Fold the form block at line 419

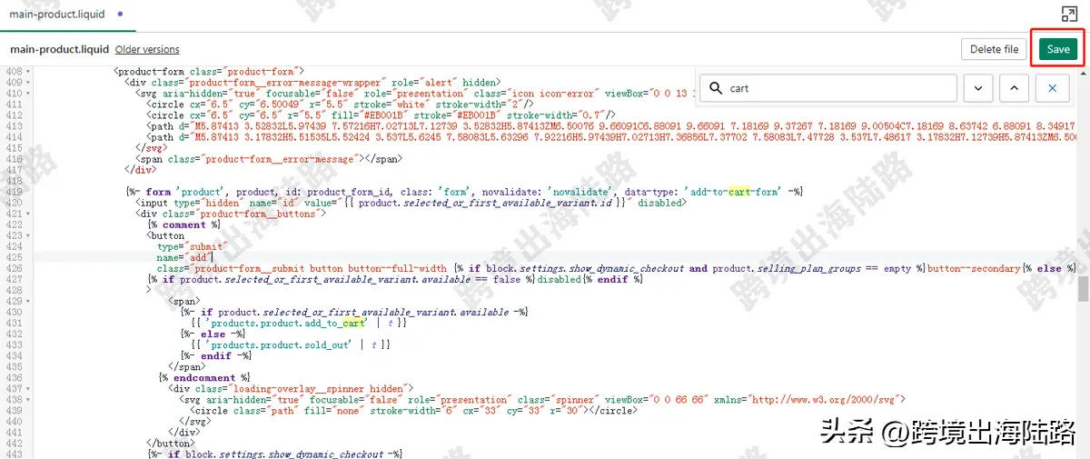pos(28,192)
